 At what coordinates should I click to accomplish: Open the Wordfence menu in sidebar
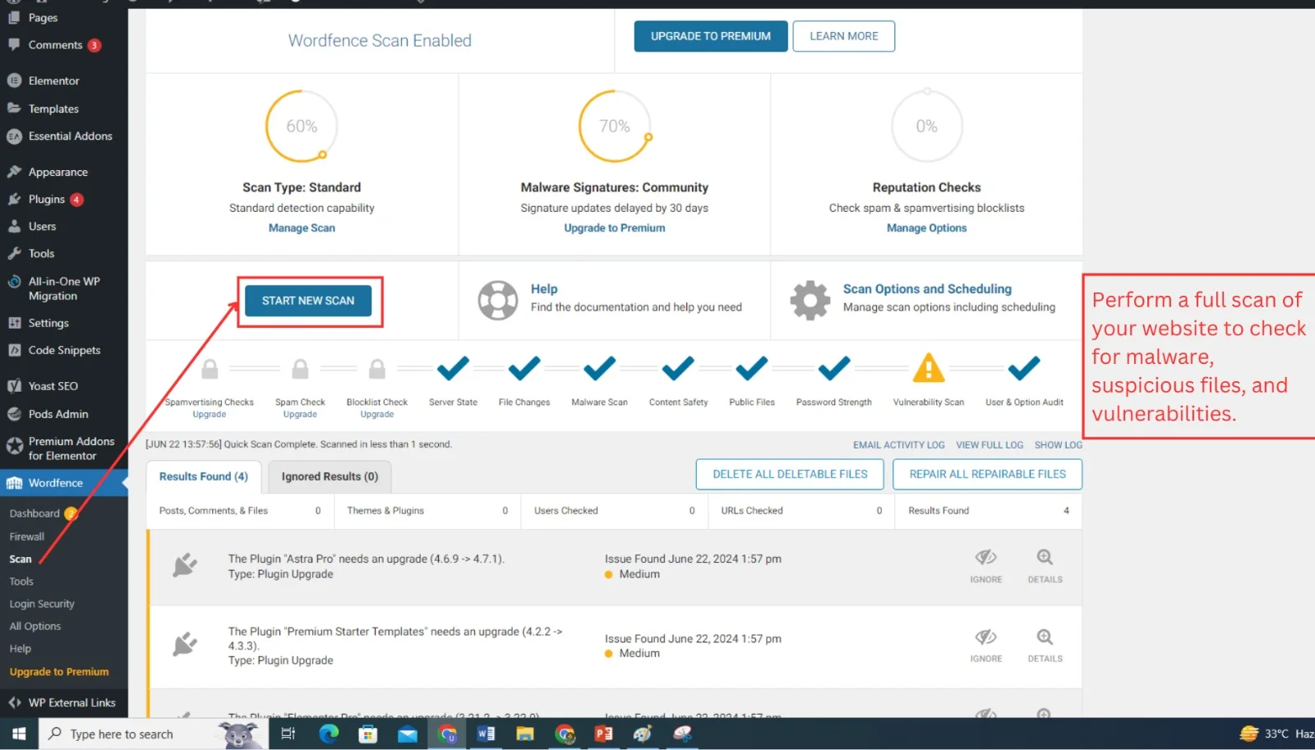(x=64, y=483)
